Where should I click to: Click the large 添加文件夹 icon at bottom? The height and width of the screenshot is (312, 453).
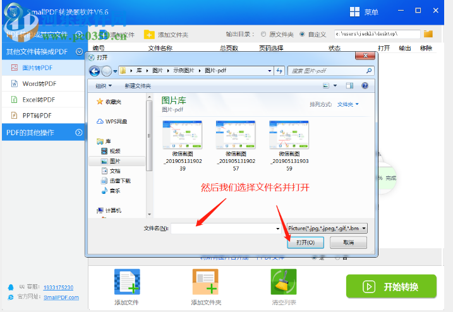(x=205, y=282)
